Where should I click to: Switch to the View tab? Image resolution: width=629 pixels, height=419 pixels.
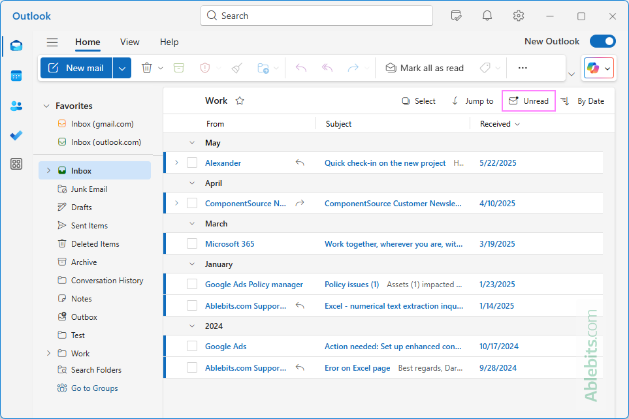[129, 42]
